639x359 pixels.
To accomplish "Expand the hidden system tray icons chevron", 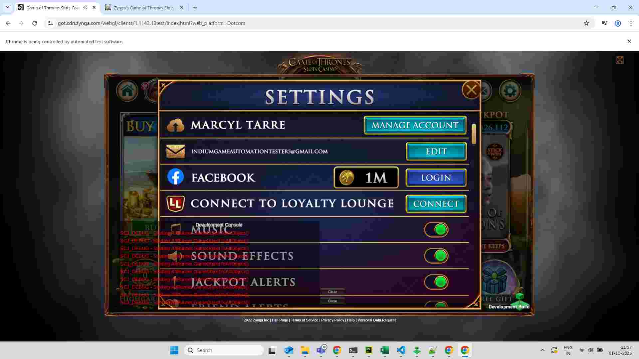I will 542,350.
